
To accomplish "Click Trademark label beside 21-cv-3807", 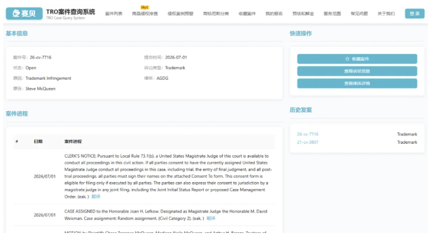I will [x=407, y=142].
